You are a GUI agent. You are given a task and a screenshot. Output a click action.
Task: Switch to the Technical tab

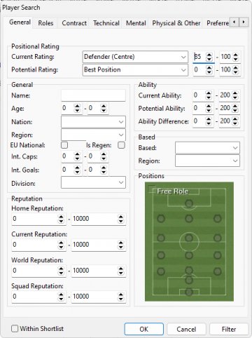[106, 23]
